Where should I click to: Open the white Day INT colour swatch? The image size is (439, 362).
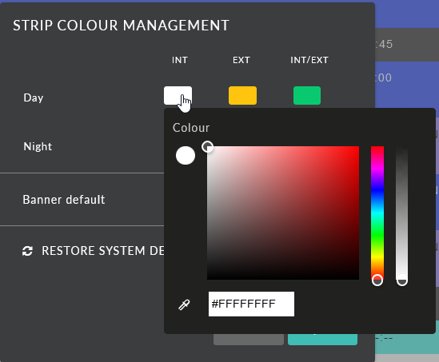coord(178,95)
